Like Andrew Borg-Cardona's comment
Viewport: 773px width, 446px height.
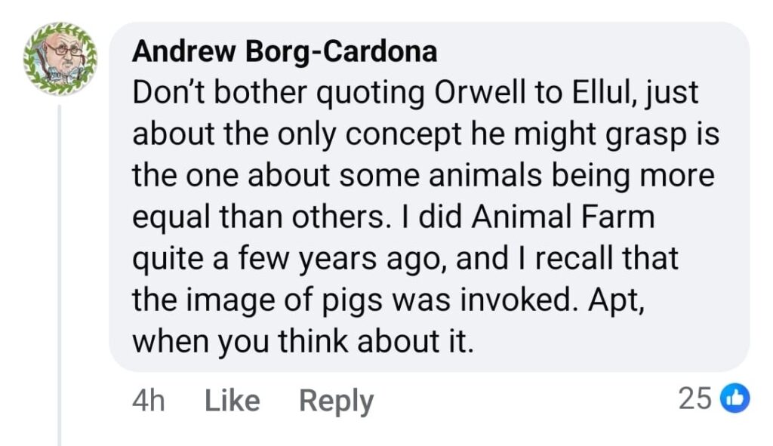click(x=233, y=400)
